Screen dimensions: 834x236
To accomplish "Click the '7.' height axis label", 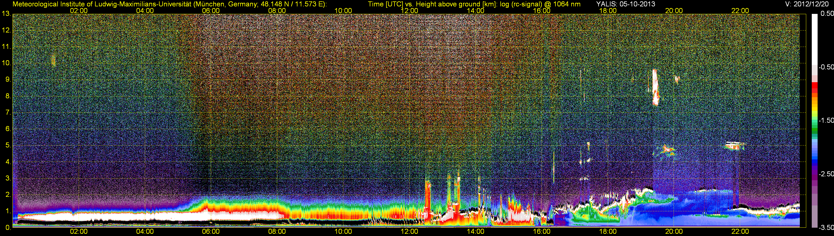I will point(8,112).
